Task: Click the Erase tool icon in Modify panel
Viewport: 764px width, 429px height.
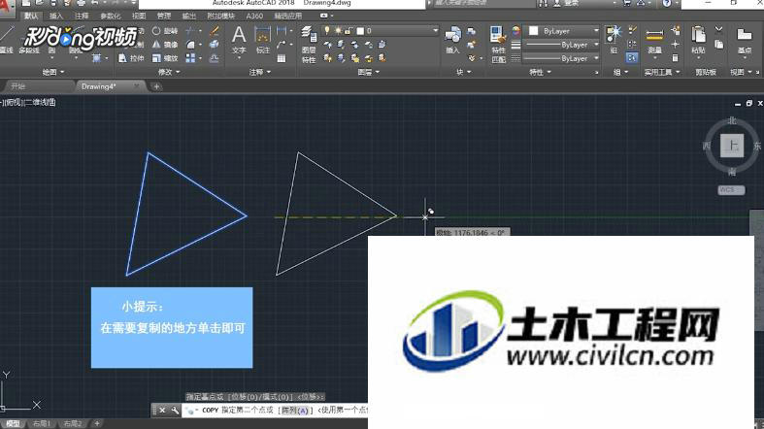Action: [214, 31]
